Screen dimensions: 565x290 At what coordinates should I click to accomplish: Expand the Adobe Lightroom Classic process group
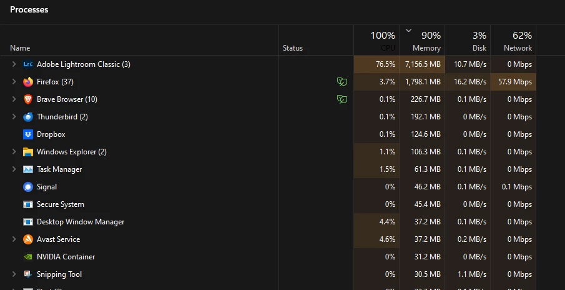[x=14, y=64]
